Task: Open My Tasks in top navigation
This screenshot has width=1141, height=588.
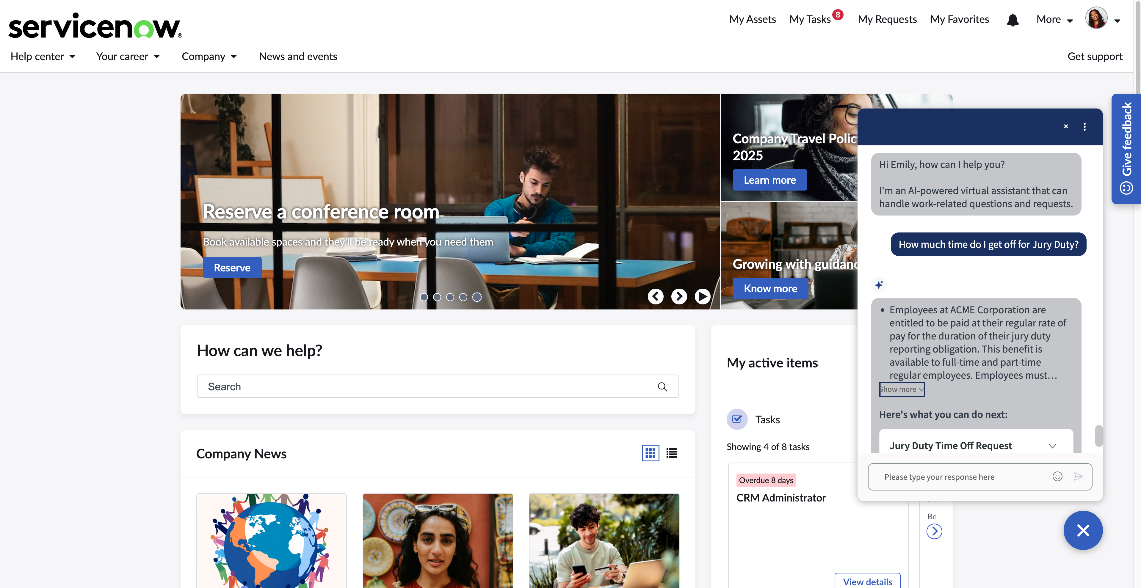Action: pyautogui.click(x=810, y=20)
